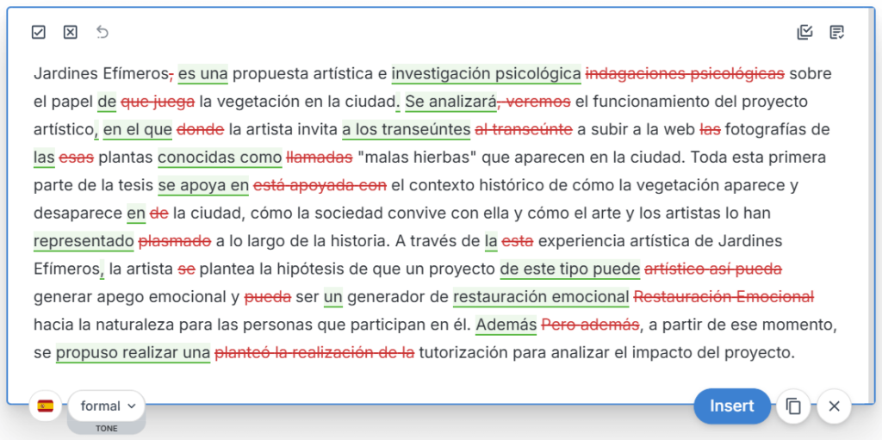882x440 pixels.
Task: Close the suggestion panel with the X button
Action: click(834, 406)
